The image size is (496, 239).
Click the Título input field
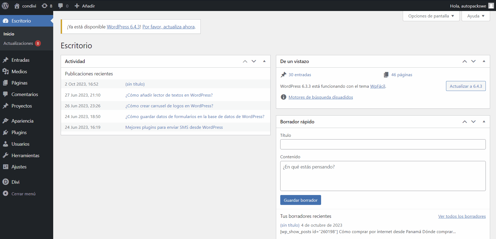[x=383, y=144]
